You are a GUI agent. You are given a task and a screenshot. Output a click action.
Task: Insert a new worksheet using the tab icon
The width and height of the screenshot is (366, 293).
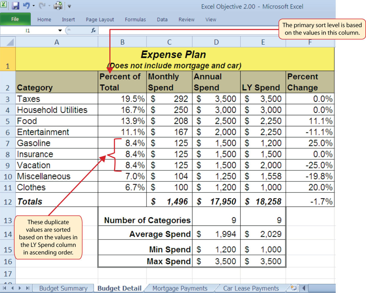pos(294,288)
